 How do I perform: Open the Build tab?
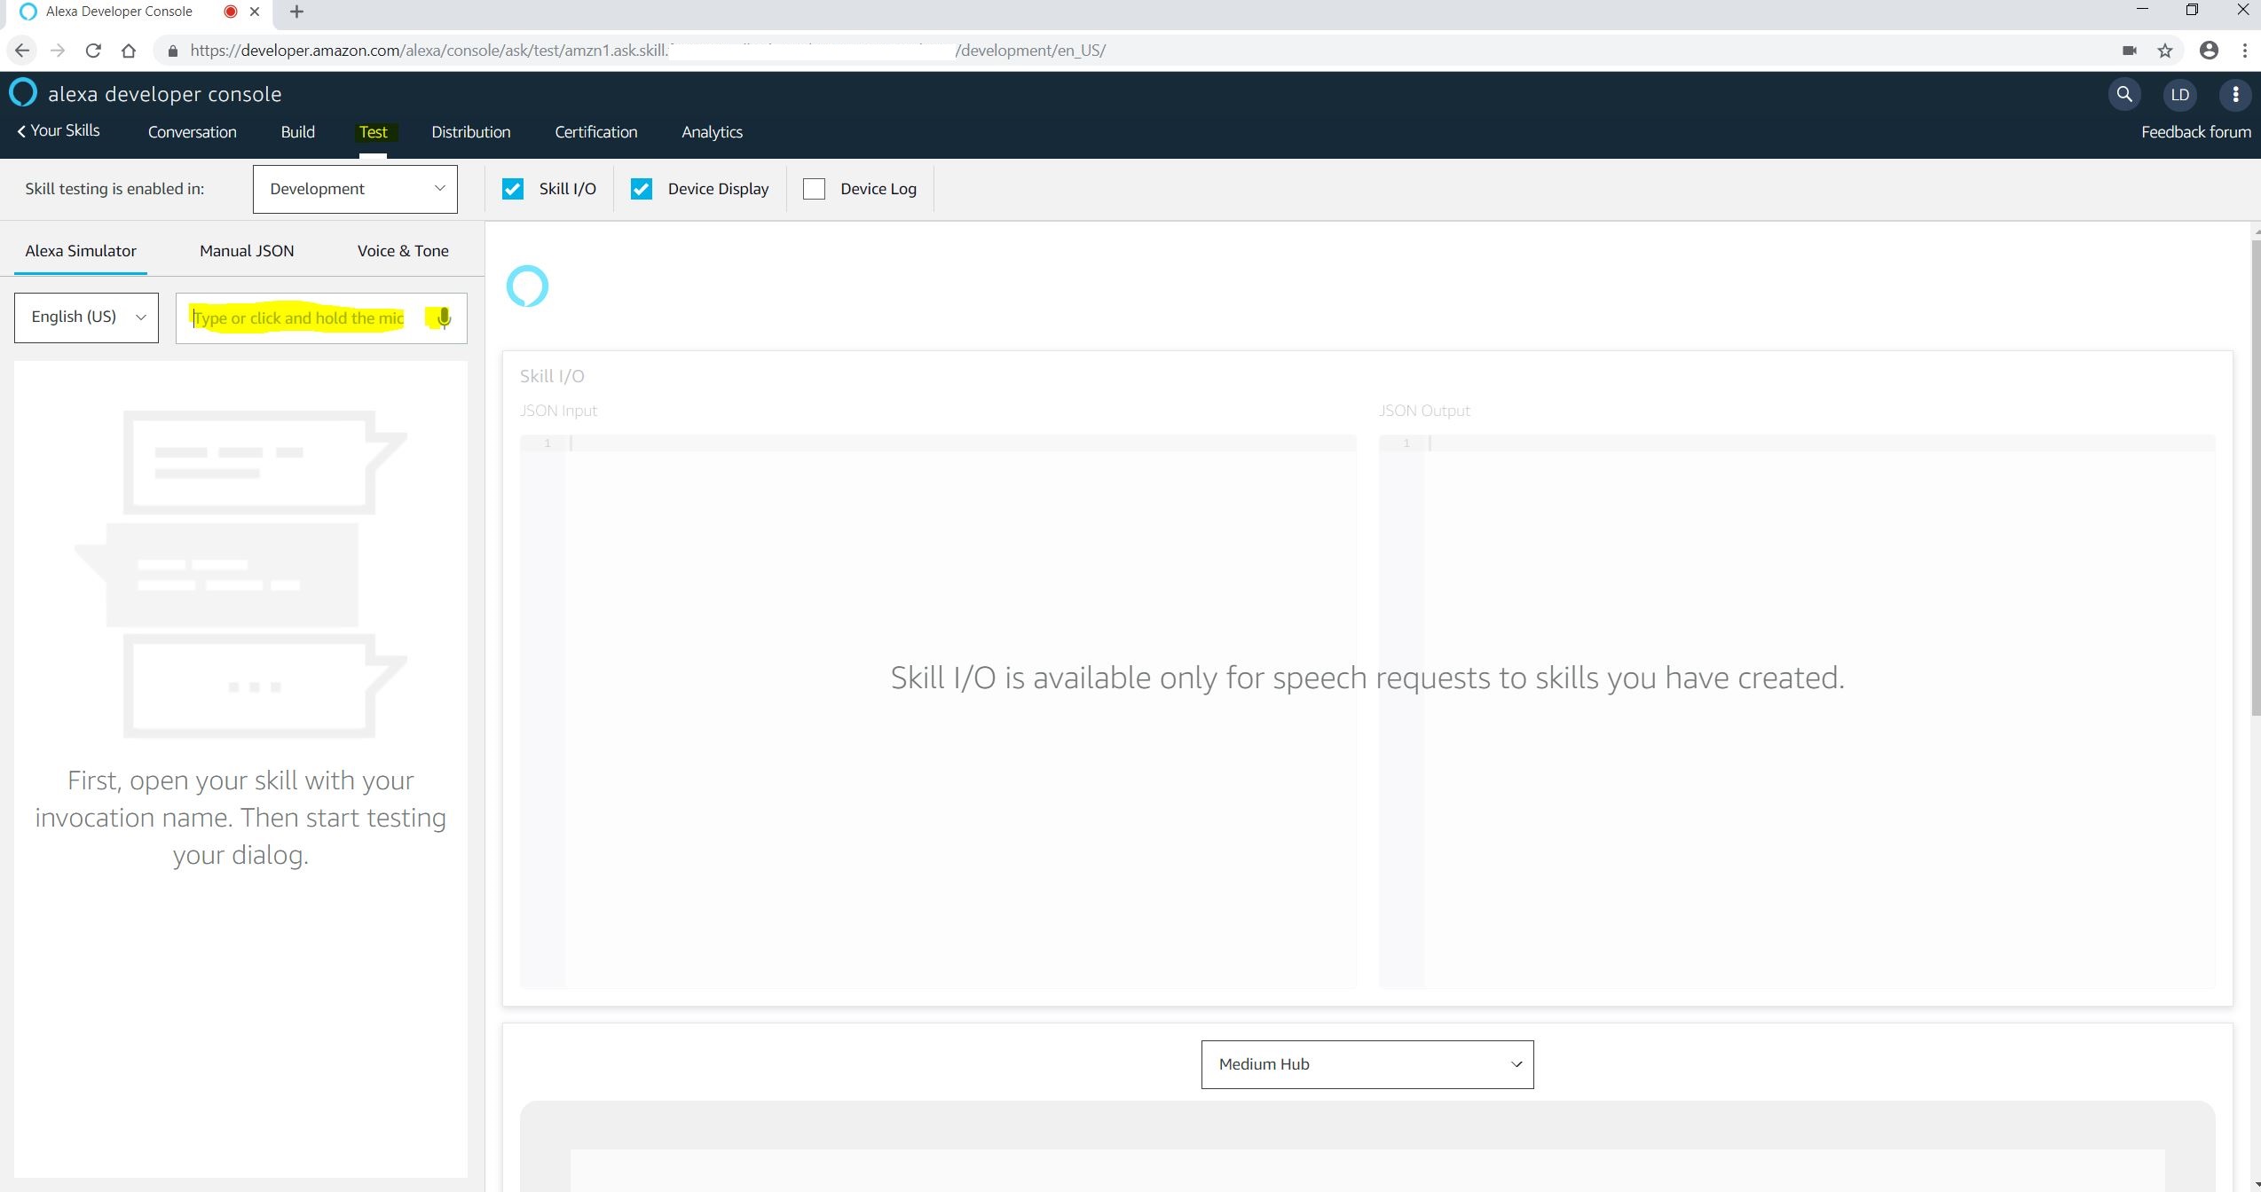tap(297, 132)
